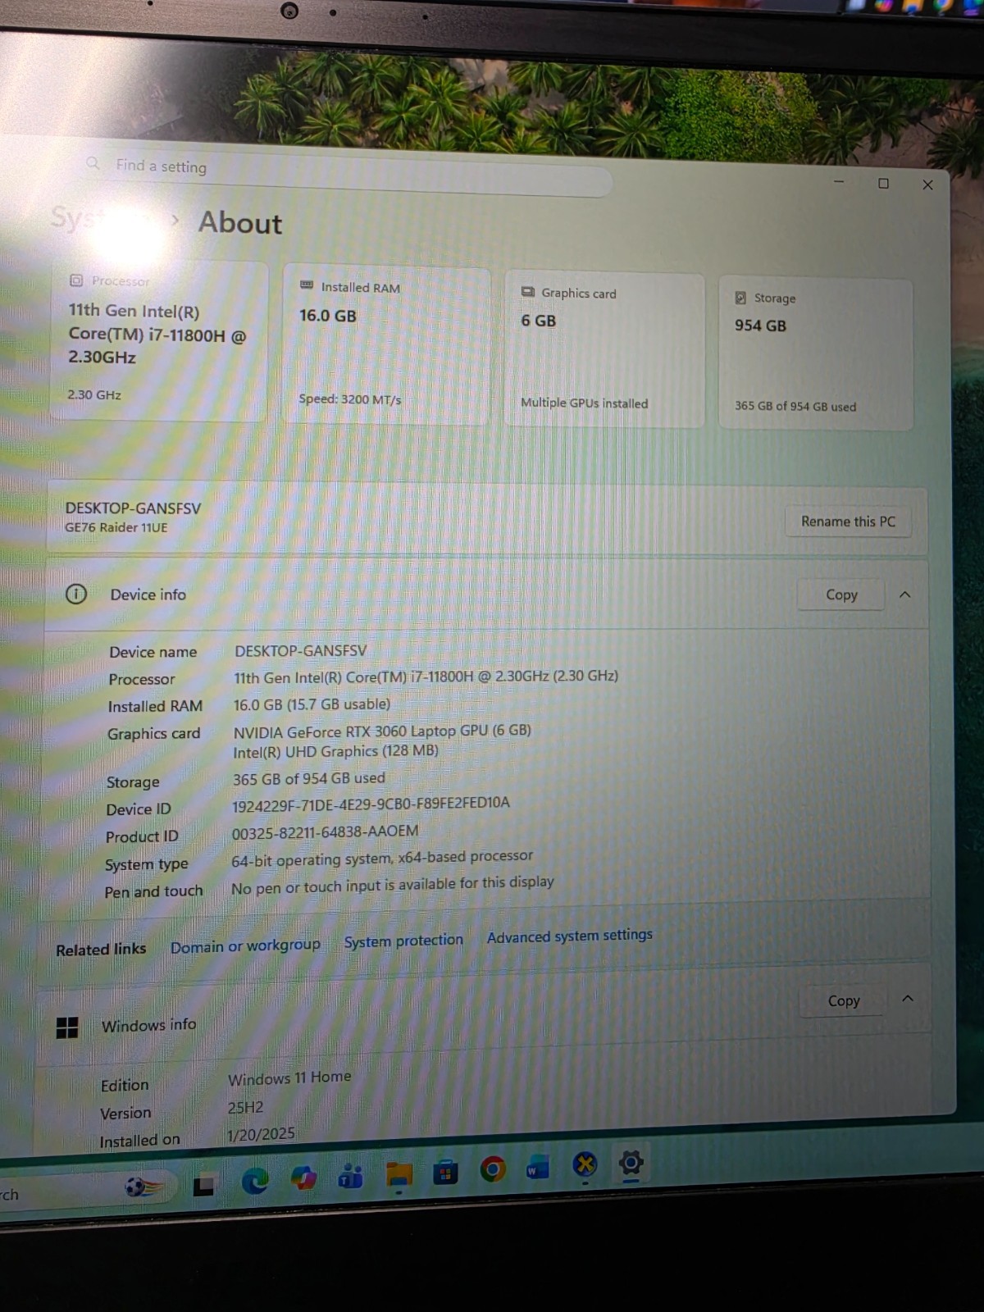Image resolution: width=984 pixels, height=1312 pixels.
Task: Open Microsoft Edge from the taskbar
Action: [255, 1181]
